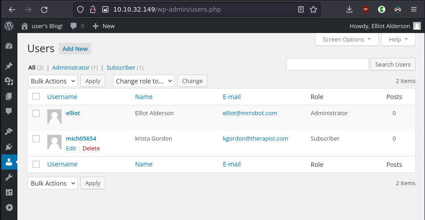Open Plugins sidebar icon

[x=8, y=146]
